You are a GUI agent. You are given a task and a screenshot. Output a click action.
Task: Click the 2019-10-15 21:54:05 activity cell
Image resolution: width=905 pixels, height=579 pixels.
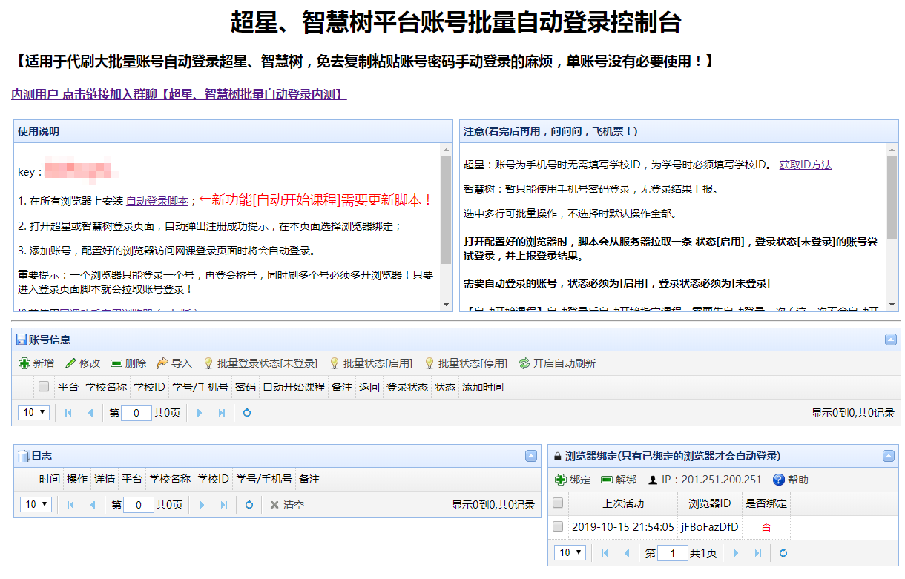click(x=623, y=527)
